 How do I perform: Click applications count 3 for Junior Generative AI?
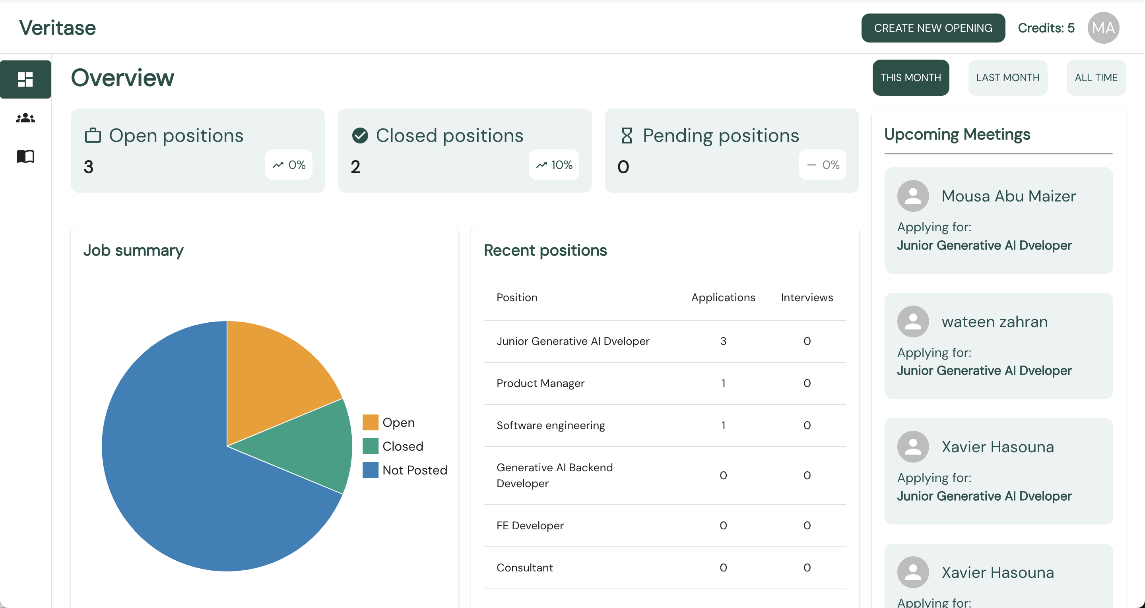(723, 341)
